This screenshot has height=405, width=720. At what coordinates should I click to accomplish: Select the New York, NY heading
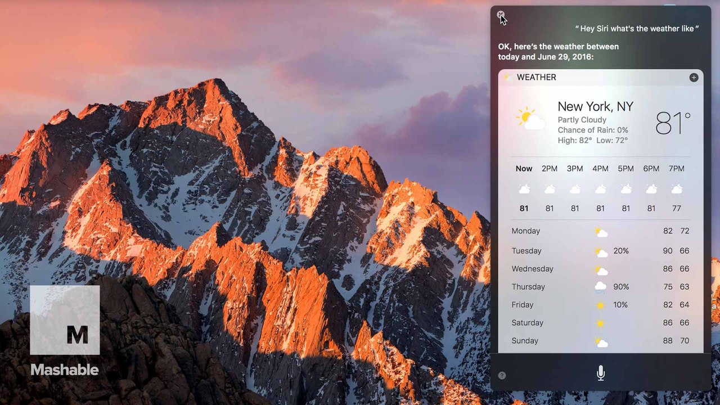pyautogui.click(x=595, y=106)
